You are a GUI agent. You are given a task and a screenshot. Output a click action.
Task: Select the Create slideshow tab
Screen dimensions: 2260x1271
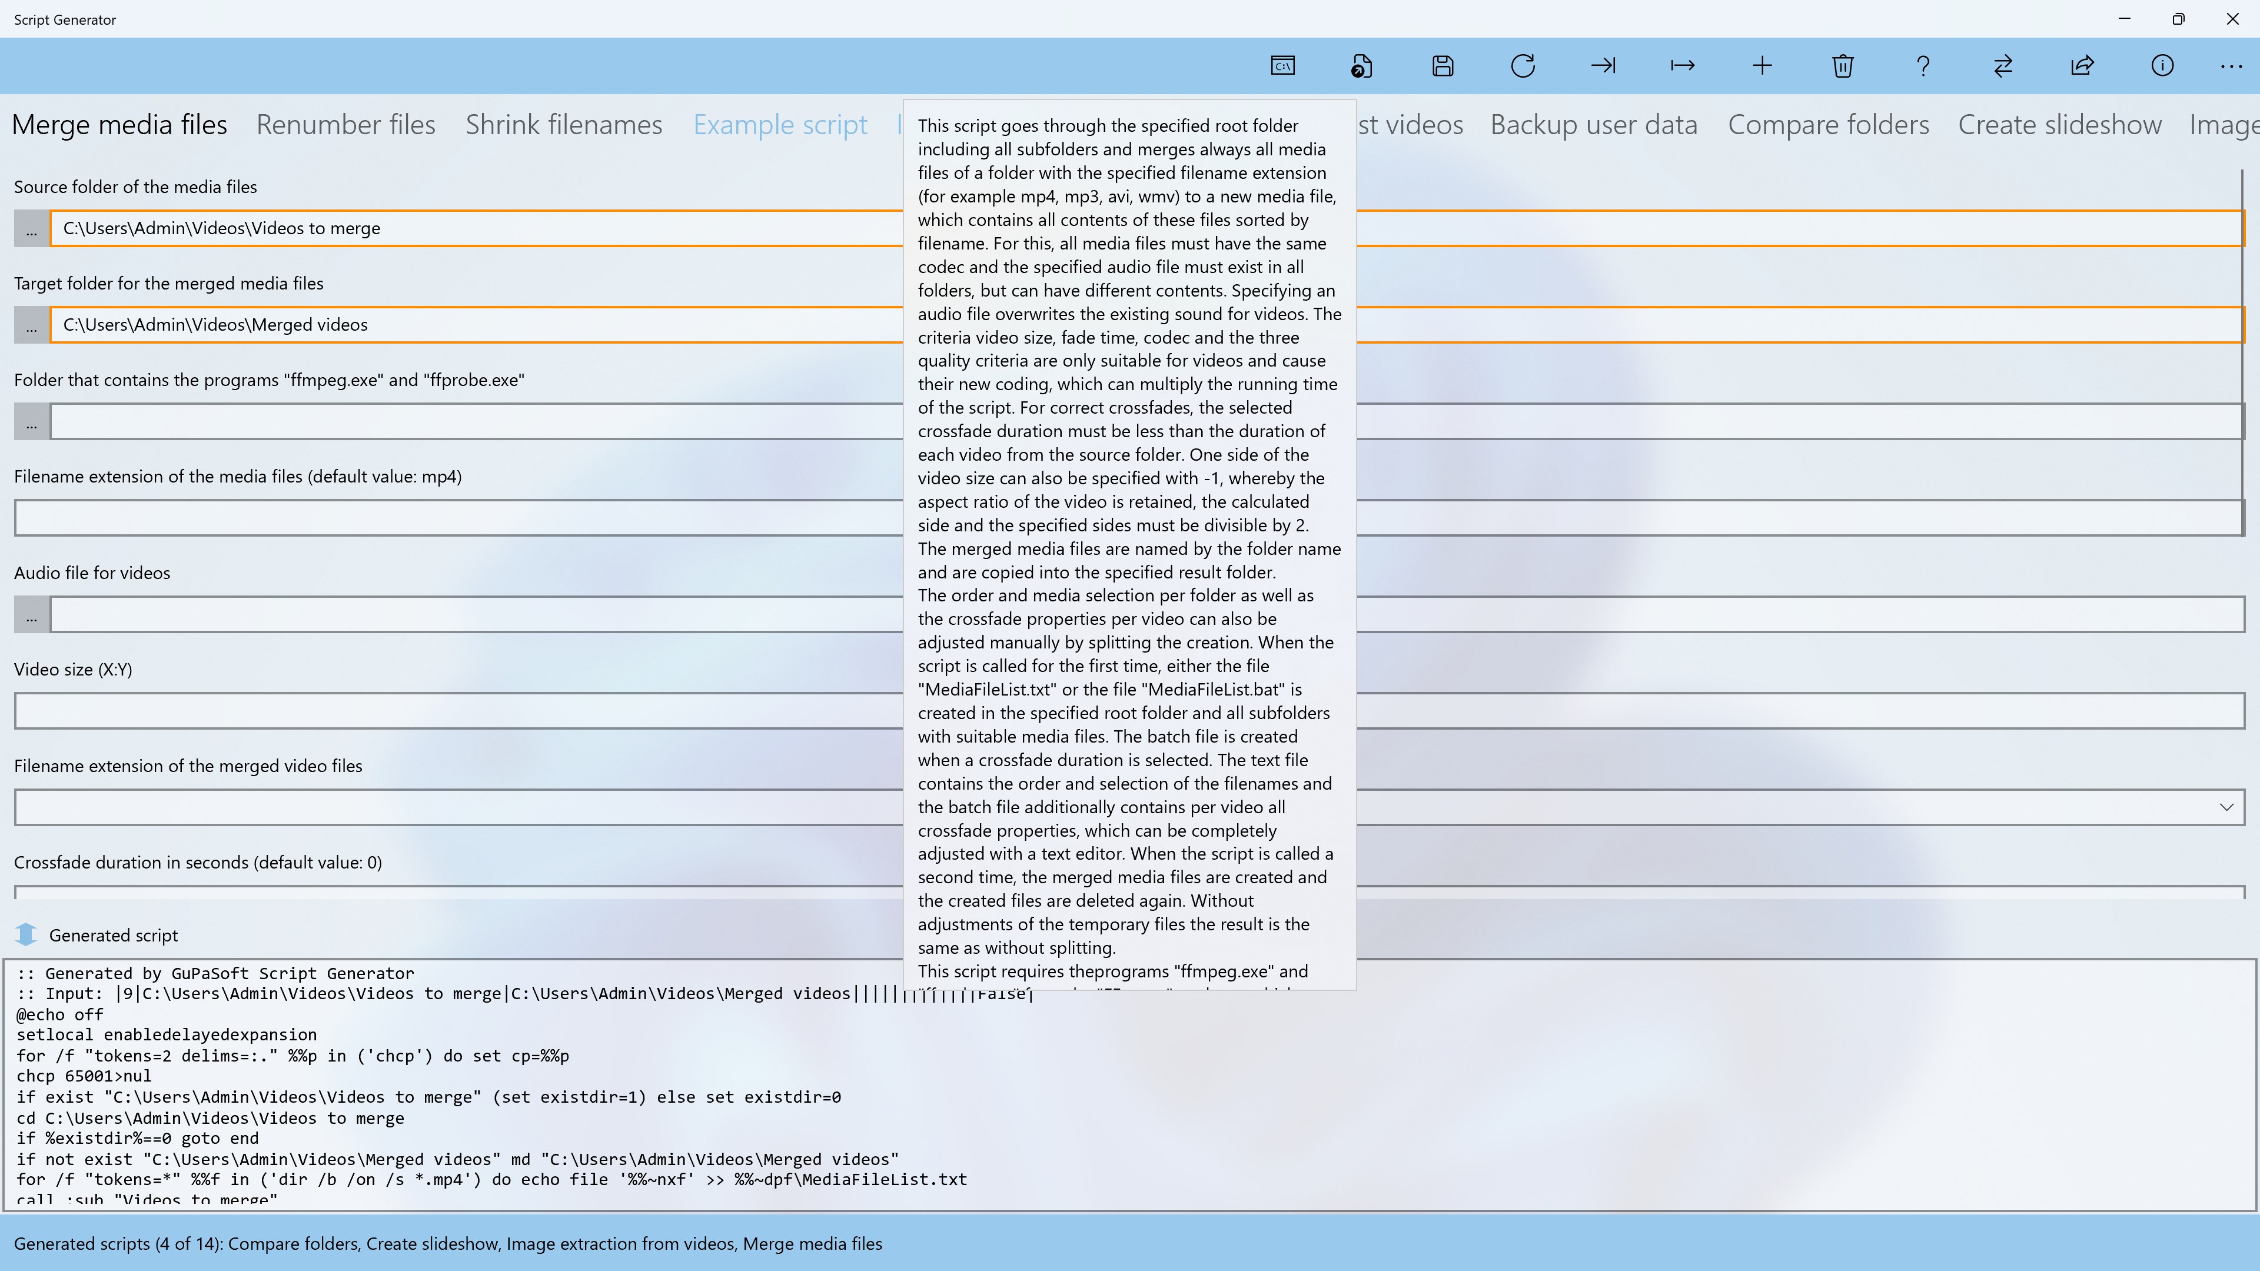coord(2059,125)
